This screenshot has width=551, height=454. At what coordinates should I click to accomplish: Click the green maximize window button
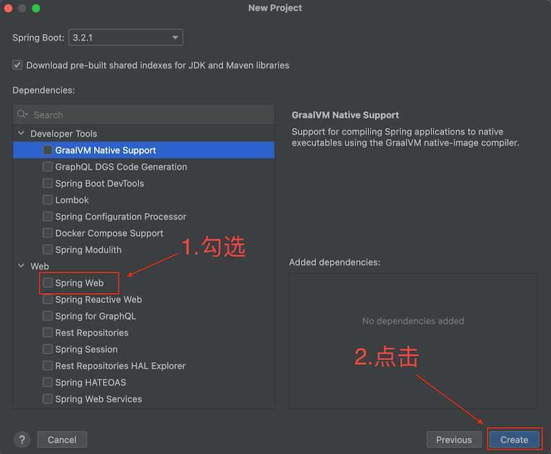point(36,8)
